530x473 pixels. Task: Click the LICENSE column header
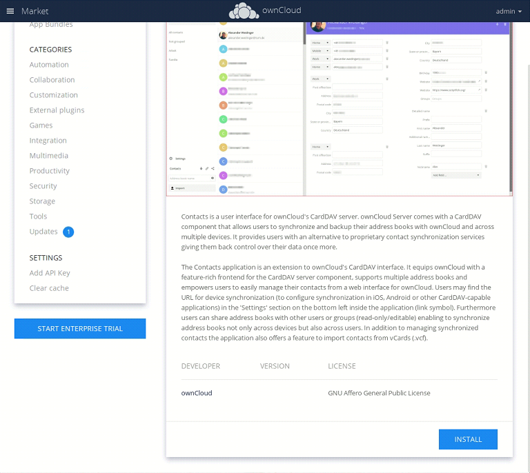(x=342, y=366)
